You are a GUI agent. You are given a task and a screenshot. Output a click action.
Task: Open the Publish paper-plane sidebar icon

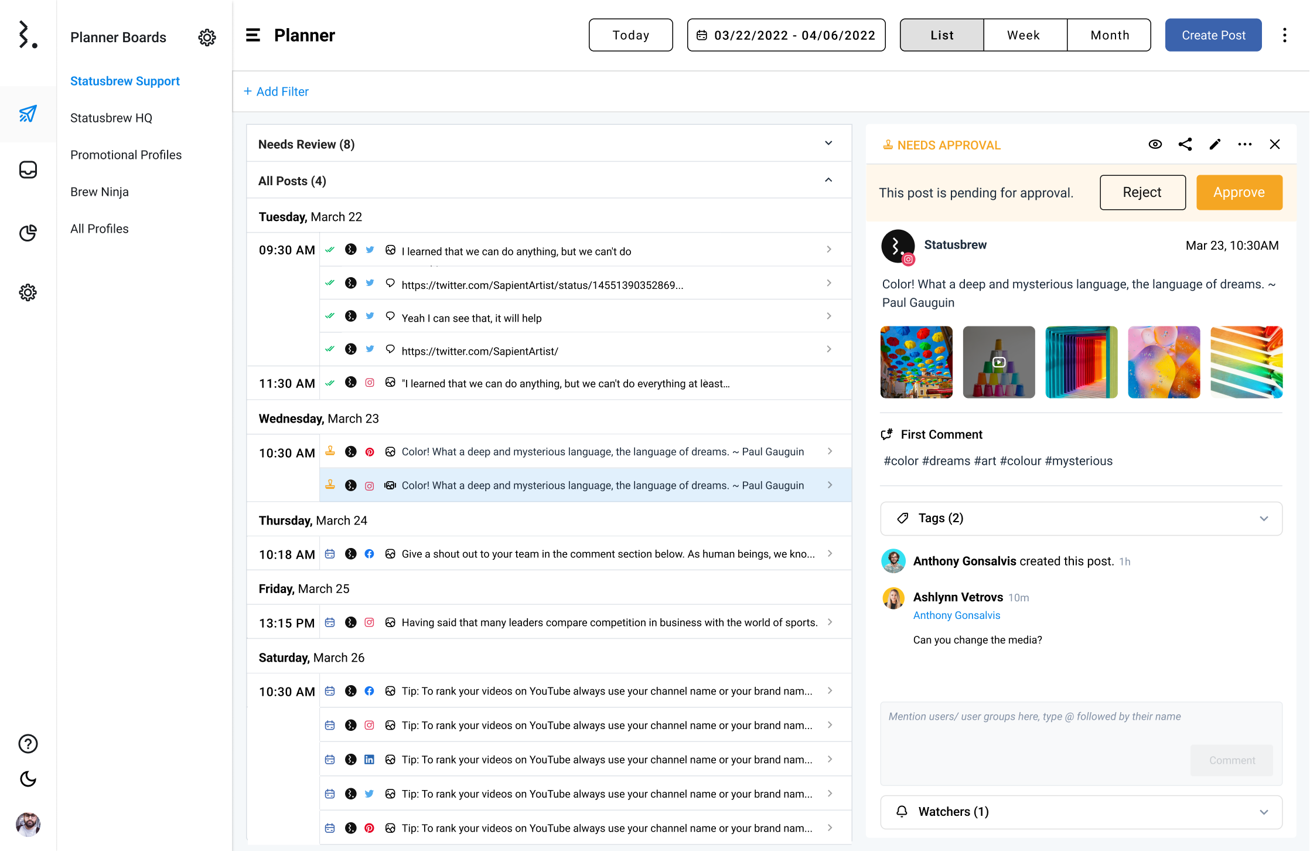28,114
